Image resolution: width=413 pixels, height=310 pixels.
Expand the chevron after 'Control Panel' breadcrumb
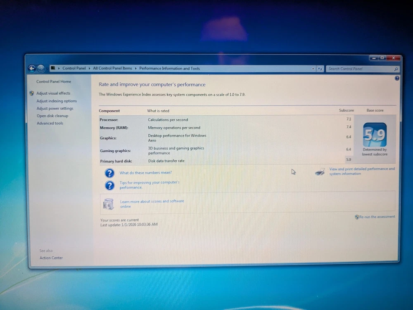89,69
